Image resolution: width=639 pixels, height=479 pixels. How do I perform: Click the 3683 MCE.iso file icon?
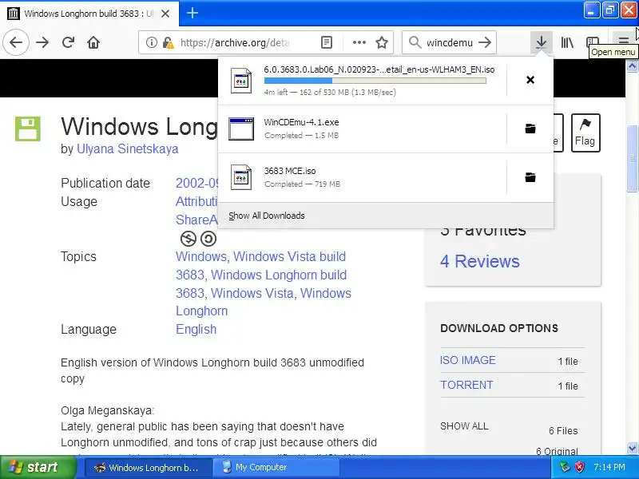pyautogui.click(x=241, y=177)
